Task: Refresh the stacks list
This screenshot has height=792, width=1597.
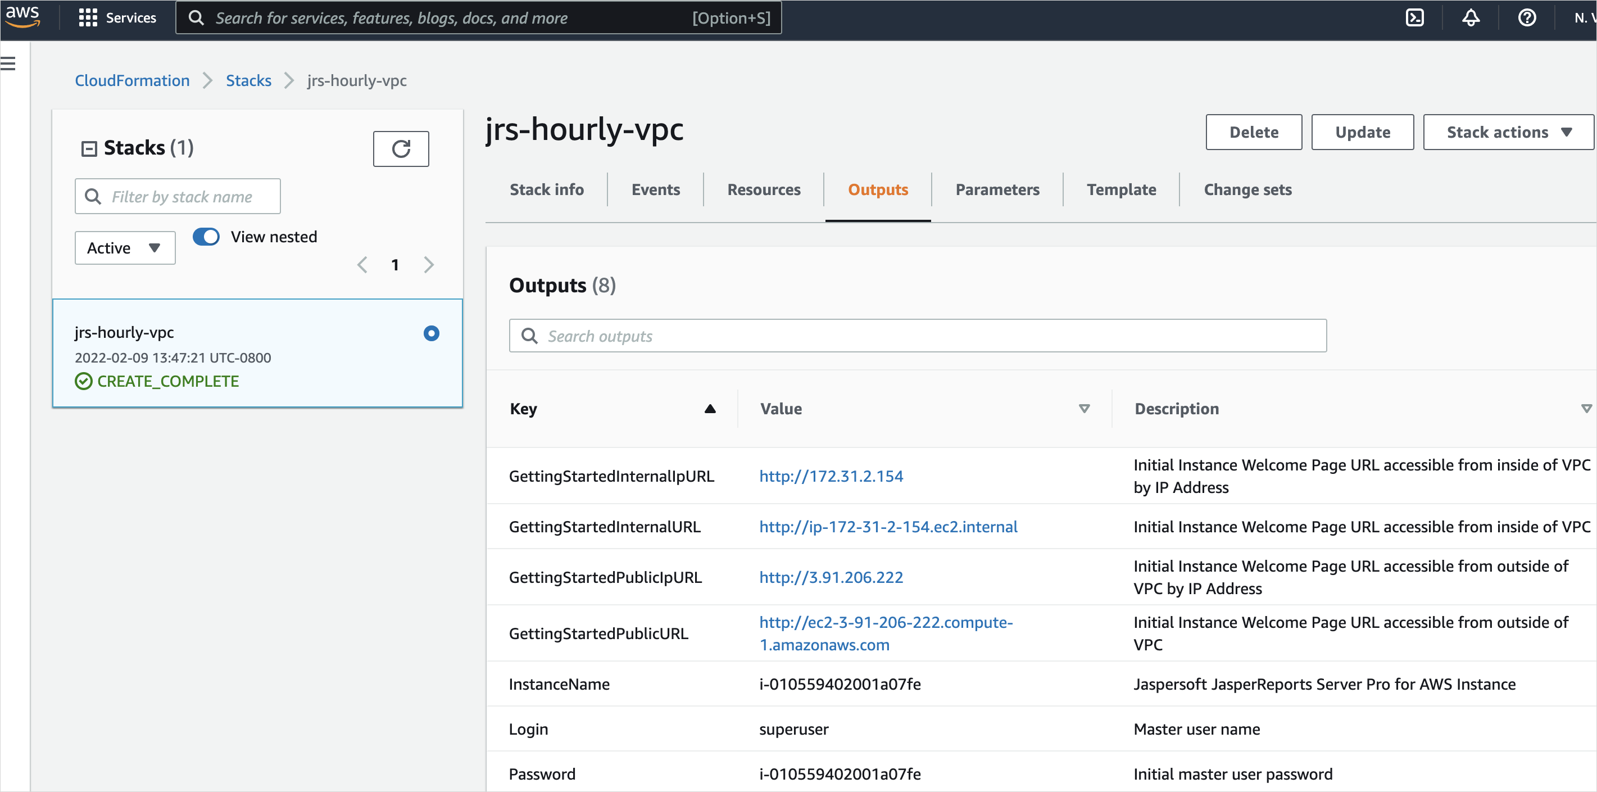Action: click(401, 149)
